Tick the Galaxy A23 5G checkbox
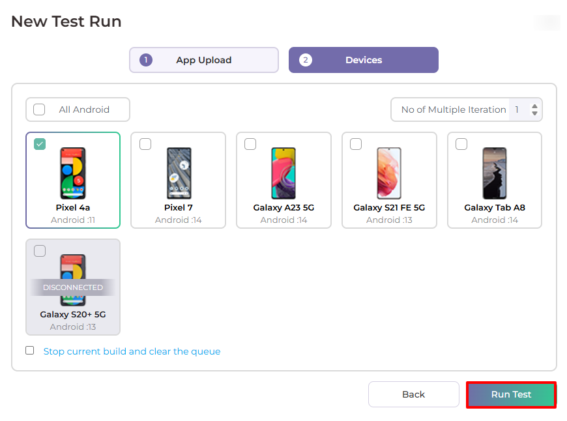 (250, 145)
